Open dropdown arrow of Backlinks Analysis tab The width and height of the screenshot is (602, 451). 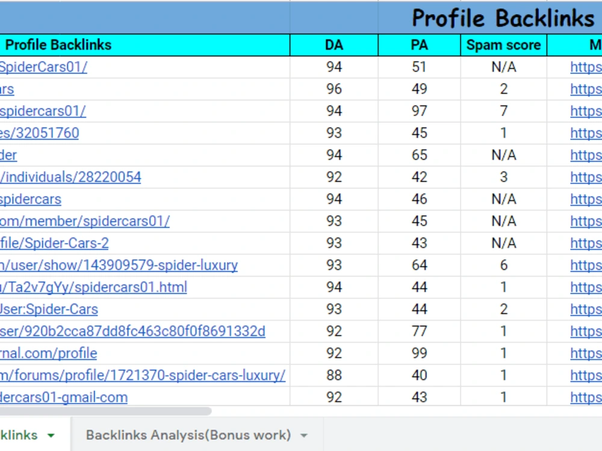304,435
